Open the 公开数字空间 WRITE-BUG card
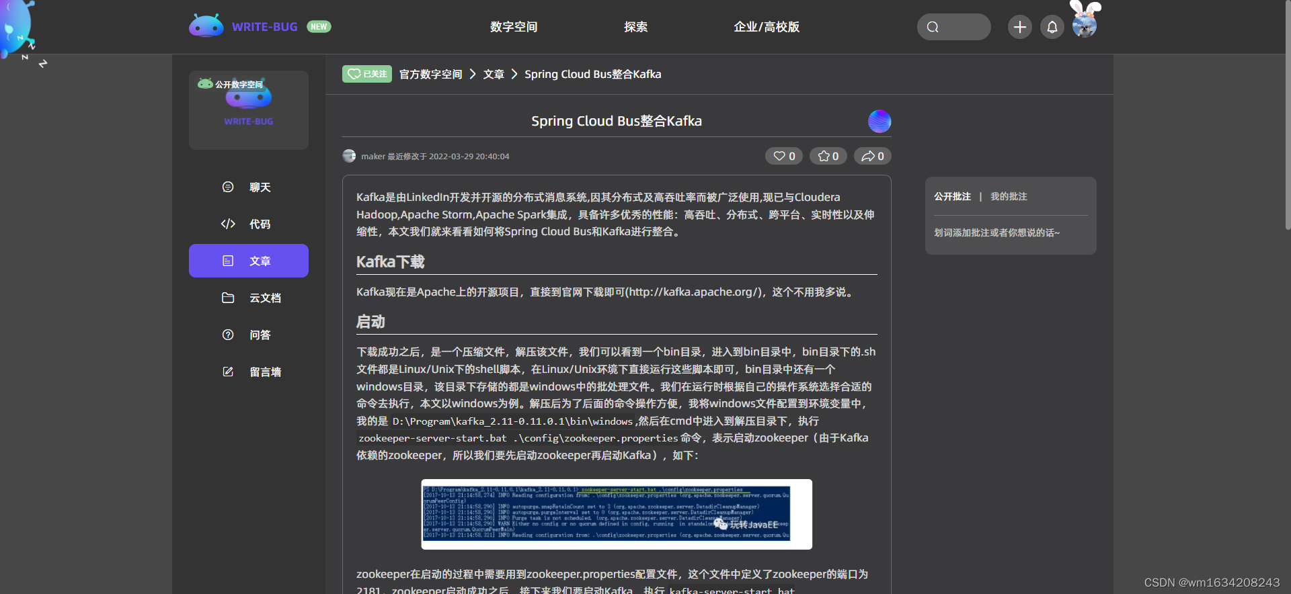 pos(249,110)
